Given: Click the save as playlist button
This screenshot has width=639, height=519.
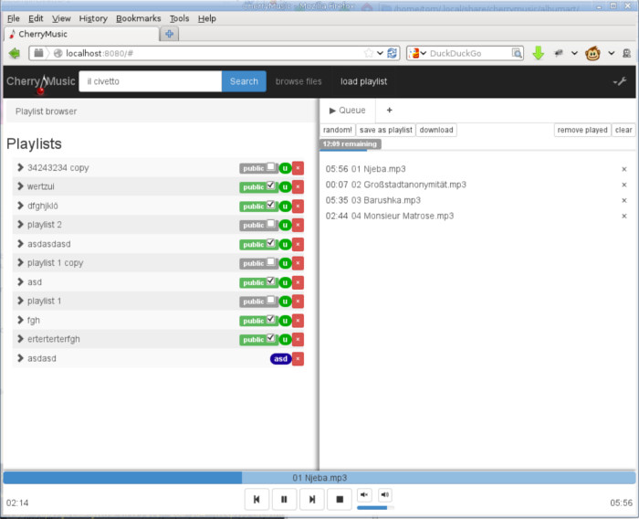Looking at the screenshot, I should tap(385, 130).
